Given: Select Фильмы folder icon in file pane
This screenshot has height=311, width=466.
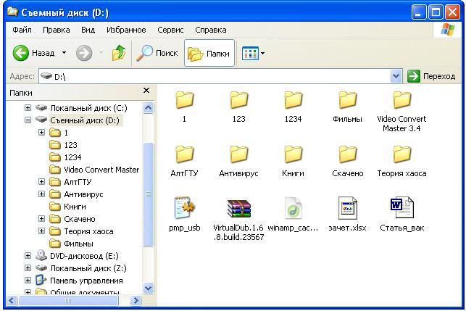Looking at the screenshot, I should tap(347, 100).
